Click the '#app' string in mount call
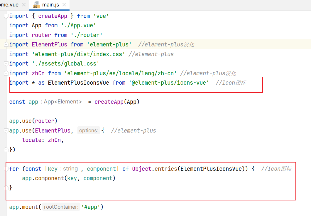Screen dimensions: 311x216 [91, 207]
